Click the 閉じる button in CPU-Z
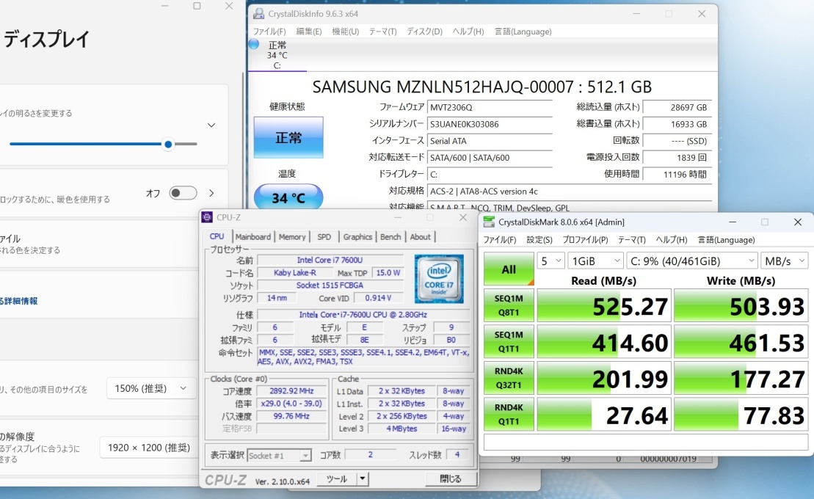 [450, 478]
